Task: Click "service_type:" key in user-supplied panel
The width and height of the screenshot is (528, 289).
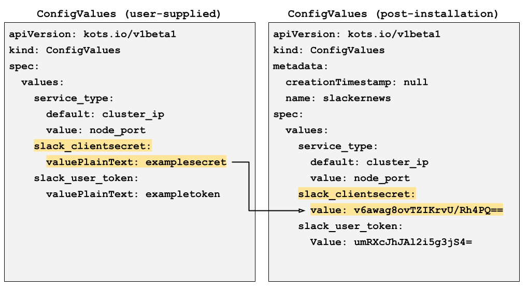Action: point(74,99)
